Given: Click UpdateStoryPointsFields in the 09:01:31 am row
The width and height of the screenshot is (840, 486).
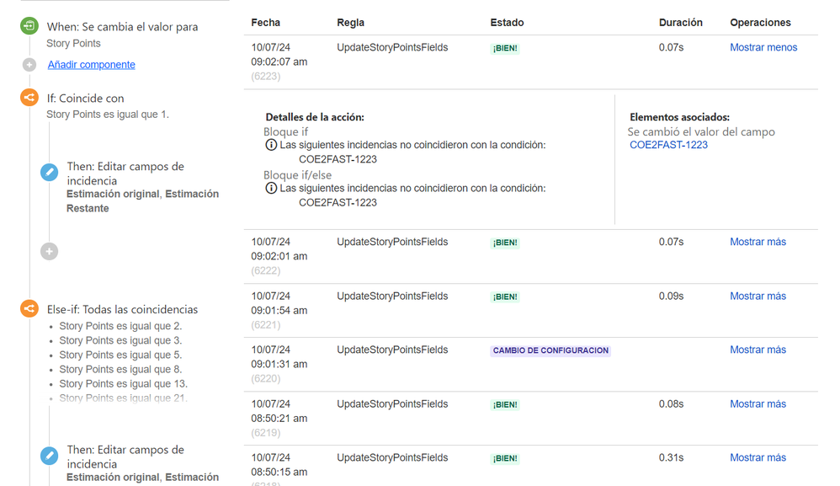Looking at the screenshot, I should click(x=392, y=350).
